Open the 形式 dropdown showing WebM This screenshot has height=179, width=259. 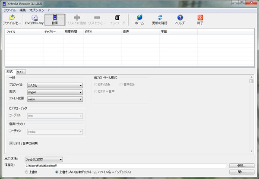coord(54,92)
